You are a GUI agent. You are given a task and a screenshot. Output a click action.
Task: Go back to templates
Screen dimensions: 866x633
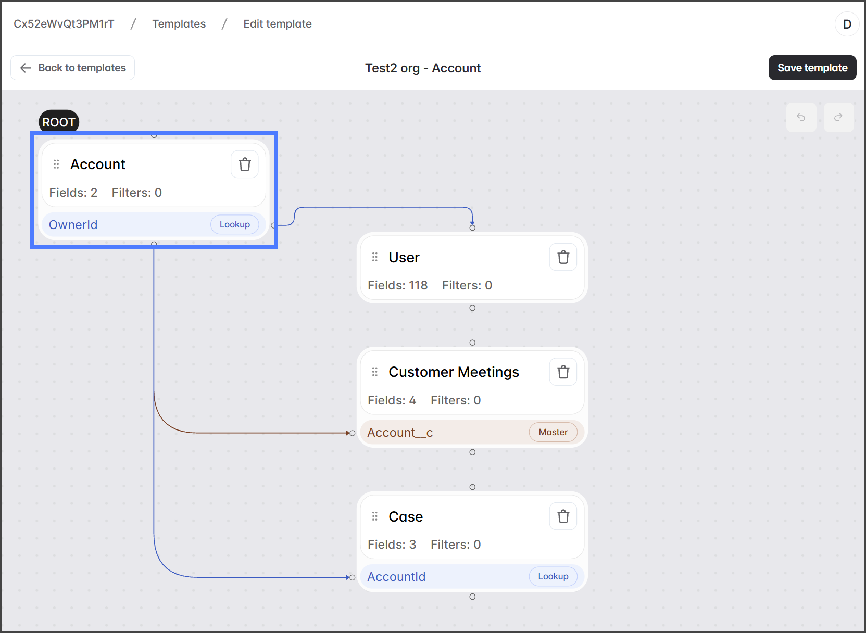(73, 68)
